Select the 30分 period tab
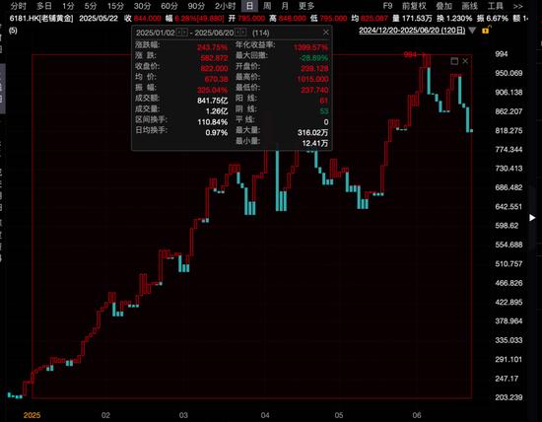This screenshot has width=542, height=422. click(x=142, y=6)
